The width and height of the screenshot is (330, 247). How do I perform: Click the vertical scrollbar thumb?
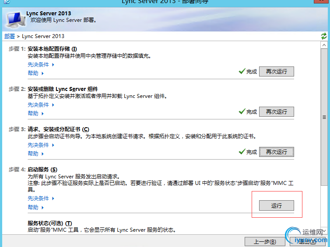pos(324,117)
